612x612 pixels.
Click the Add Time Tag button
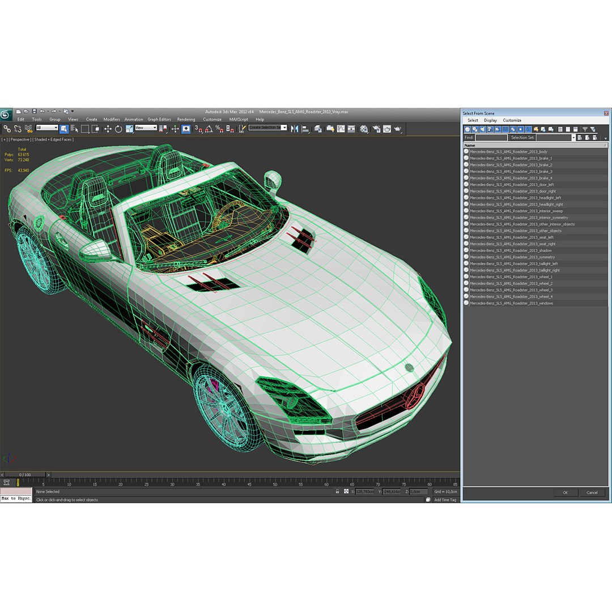445,500
